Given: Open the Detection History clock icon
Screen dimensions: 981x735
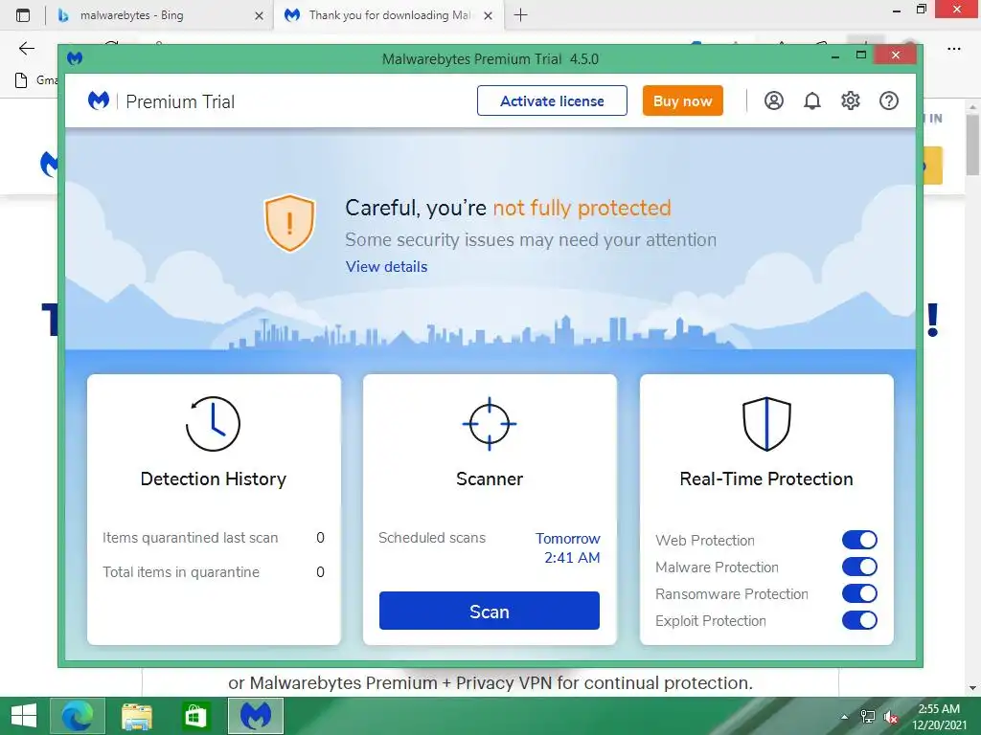Looking at the screenshot, I should click(x=213, y=424).
